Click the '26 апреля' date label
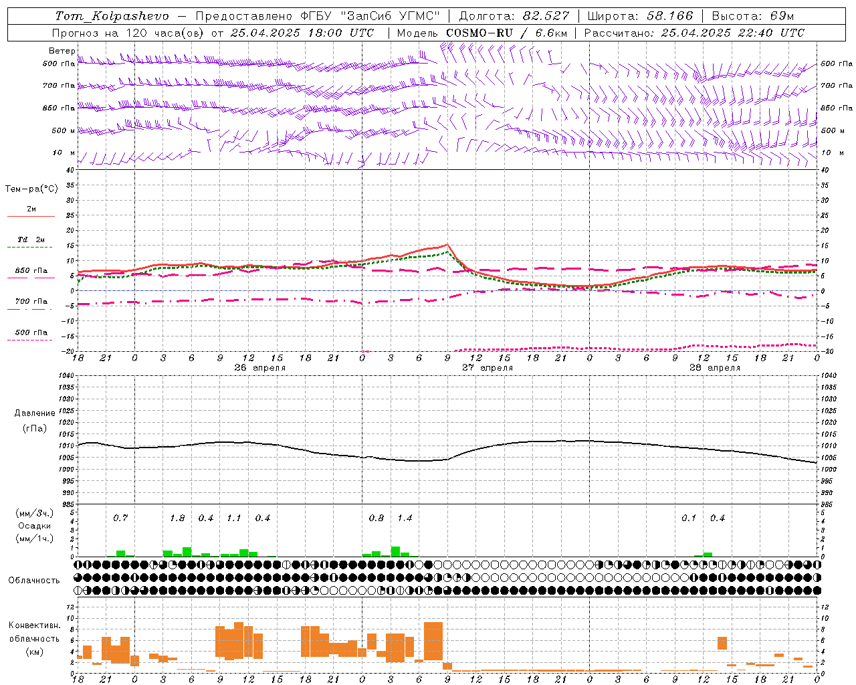Viewport: 856px width, 685px height. pyautogui.click(x=259, y=367)
